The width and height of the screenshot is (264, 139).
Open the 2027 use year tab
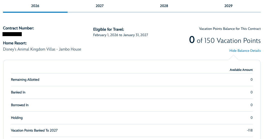tap(100, 6)
